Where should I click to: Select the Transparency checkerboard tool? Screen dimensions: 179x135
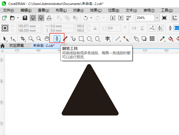pyautogui.click(x=152, y=39)
